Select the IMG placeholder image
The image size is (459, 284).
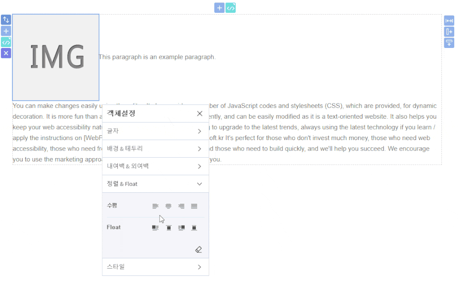(56, 57)
